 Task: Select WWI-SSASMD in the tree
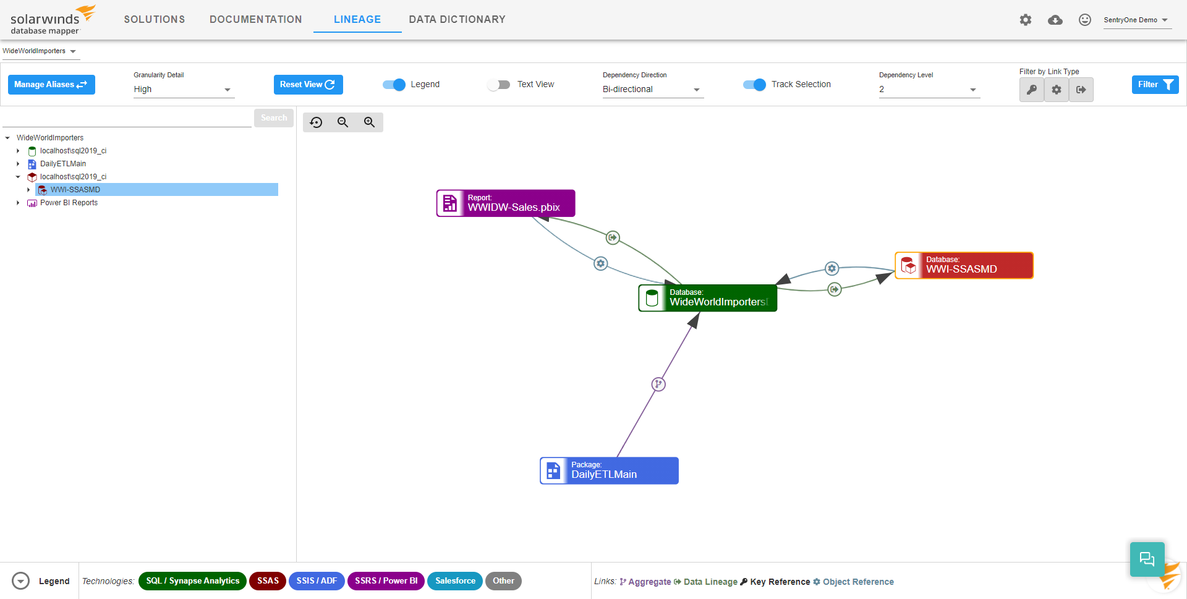[x=75, y=190]
